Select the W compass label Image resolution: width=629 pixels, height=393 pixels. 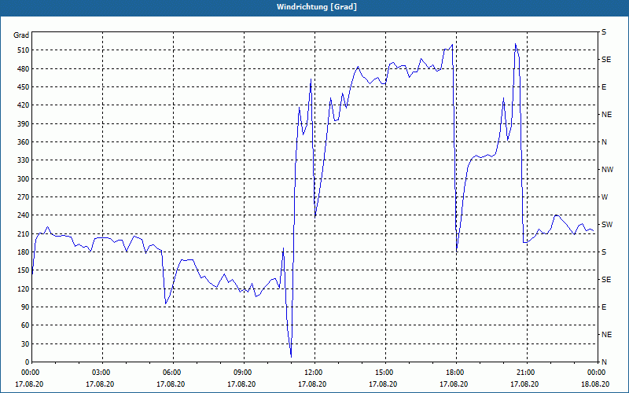click(x=605, y=197)
